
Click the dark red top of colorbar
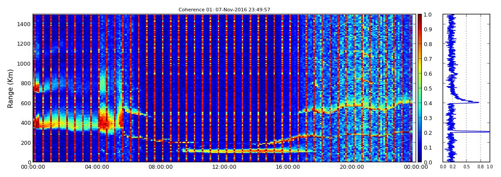420,17
